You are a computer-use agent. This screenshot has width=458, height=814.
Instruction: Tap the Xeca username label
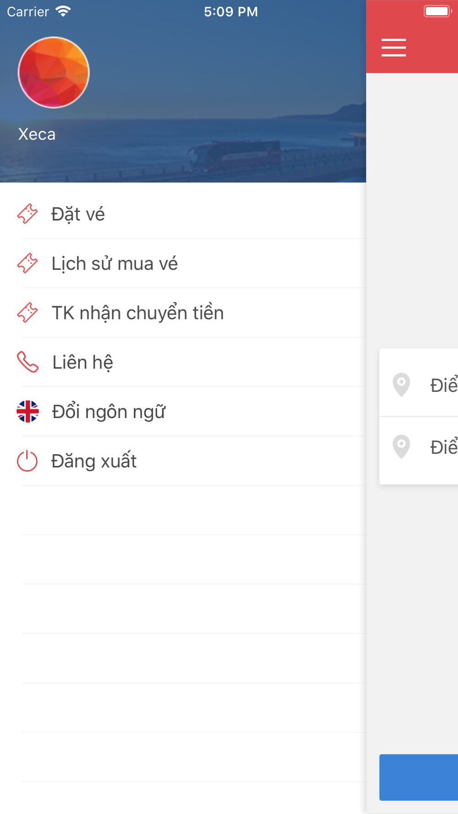click(37, 134)
